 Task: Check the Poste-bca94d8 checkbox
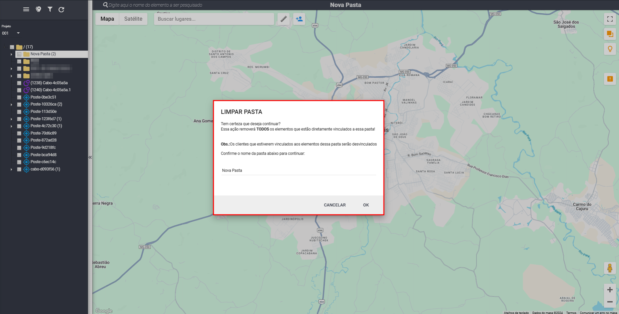coord(19,155)
